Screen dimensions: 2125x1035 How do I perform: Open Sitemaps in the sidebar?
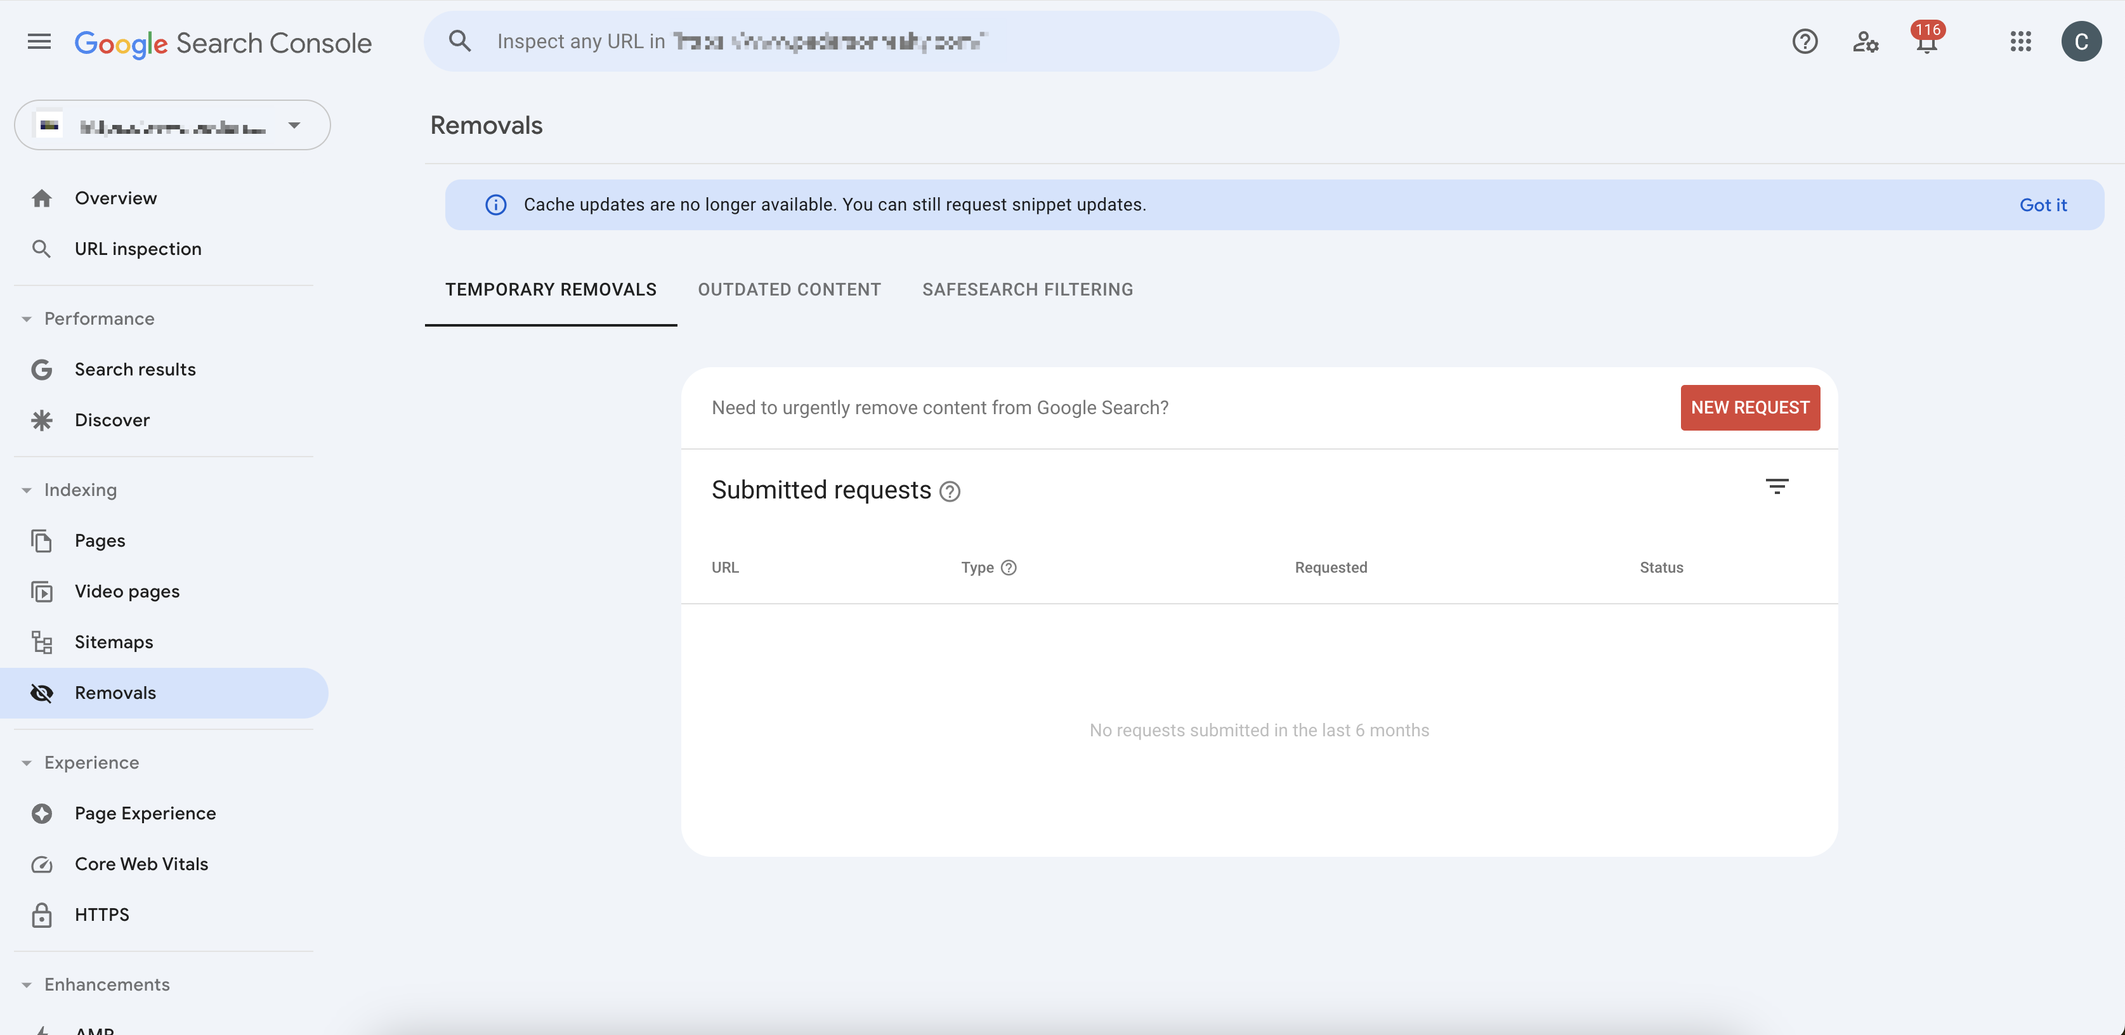pyautogui.click(x=114, y=642)
